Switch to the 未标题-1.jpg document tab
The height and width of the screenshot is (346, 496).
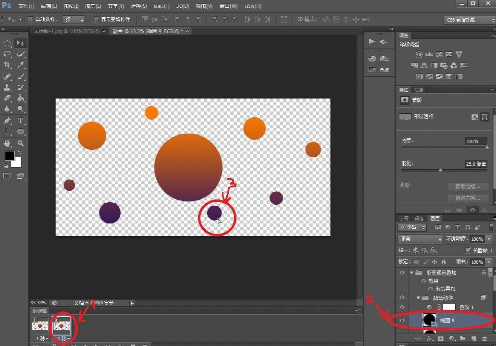[x=66, y=31]
